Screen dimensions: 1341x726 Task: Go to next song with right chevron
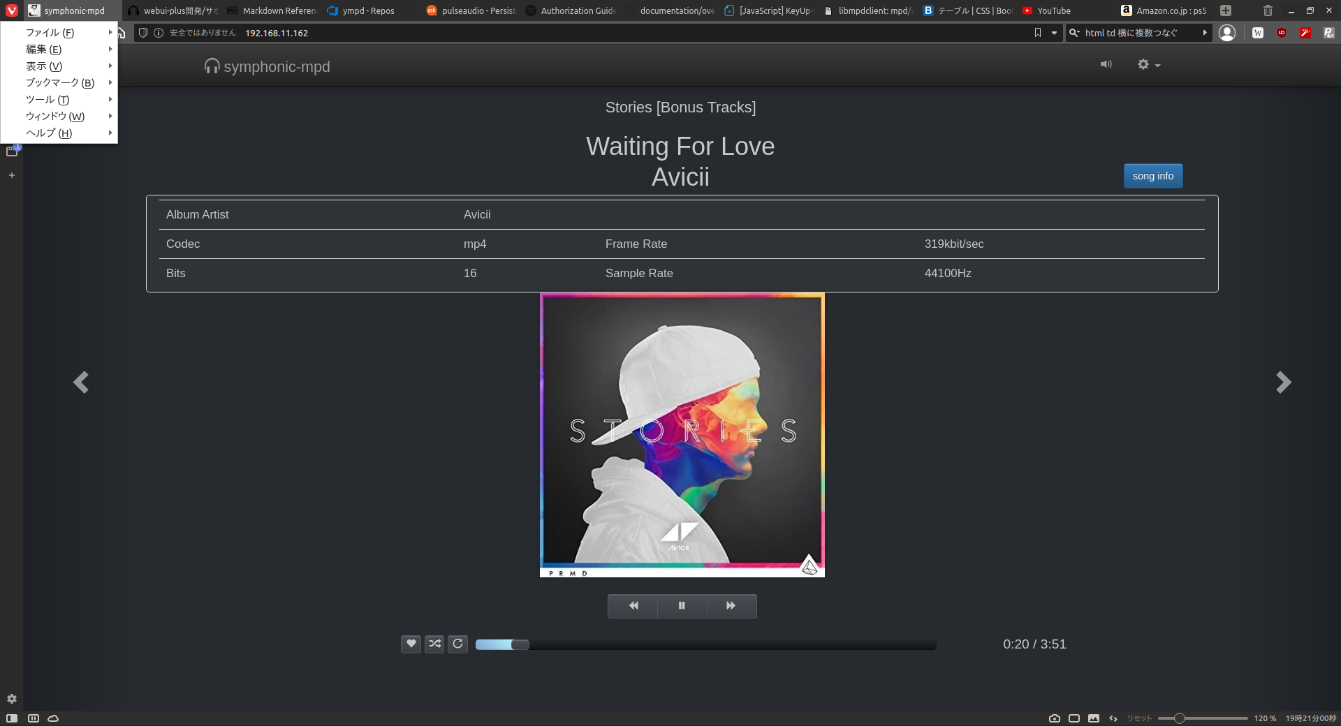tap(1283, 382)
